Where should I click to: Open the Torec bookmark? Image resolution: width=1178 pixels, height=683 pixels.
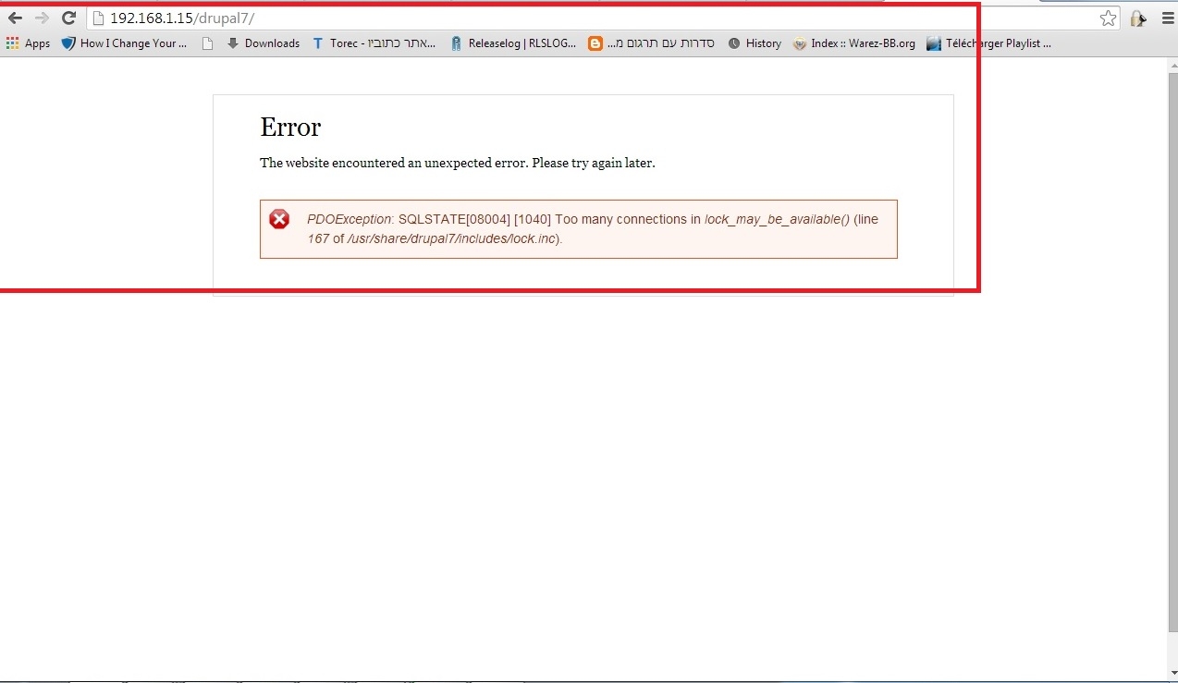[x=374, y=43]
